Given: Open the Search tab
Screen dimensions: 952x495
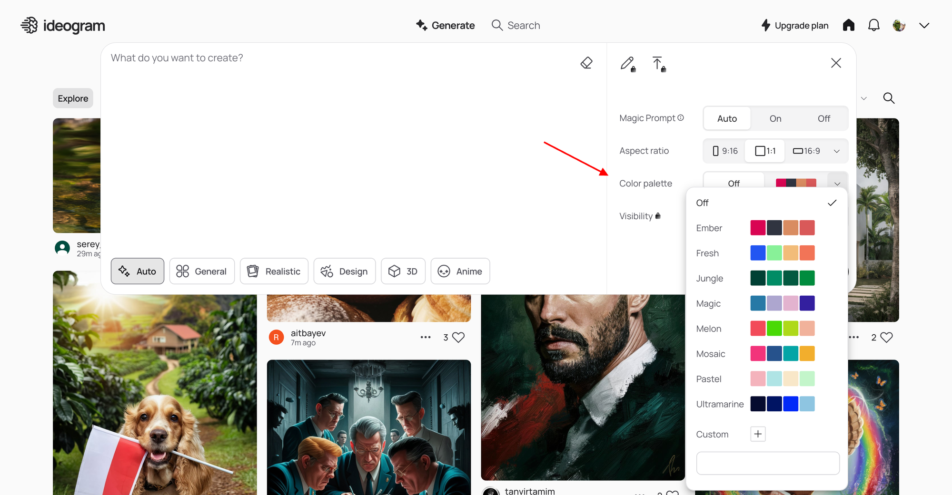Looking at the screenshot, I should pyautogui.click(x=516, y=25).
